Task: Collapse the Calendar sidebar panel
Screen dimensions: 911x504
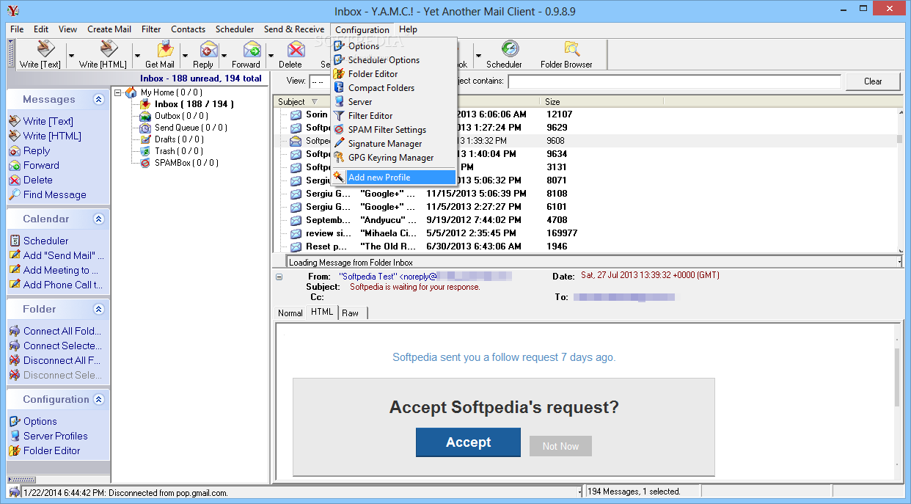Action: pos(98,219)
